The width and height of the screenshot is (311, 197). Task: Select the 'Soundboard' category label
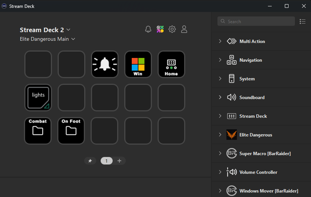[x=252, y=97]
